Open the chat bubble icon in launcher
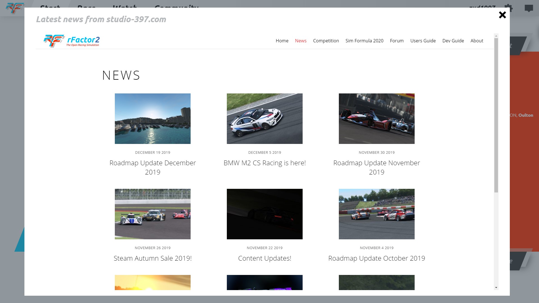This screenshot has width=539, height=303. coord(529,8)
